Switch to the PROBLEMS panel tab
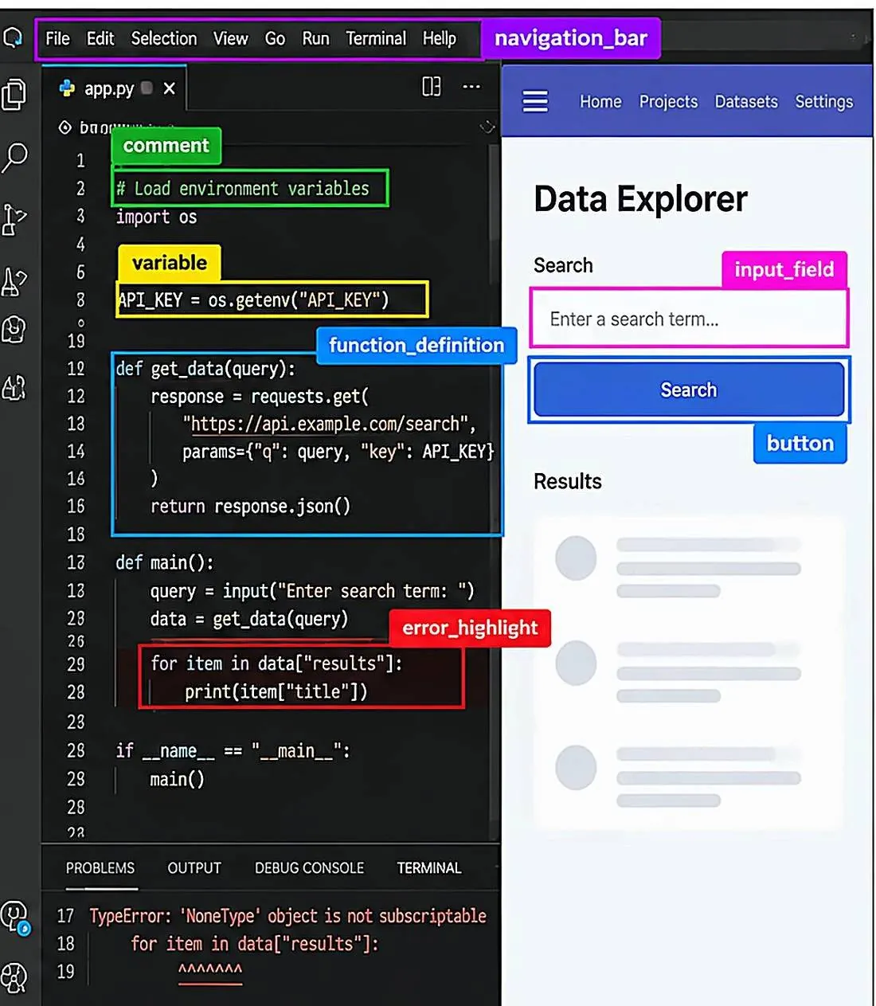 pyautogui.click(x=100, y=868)
